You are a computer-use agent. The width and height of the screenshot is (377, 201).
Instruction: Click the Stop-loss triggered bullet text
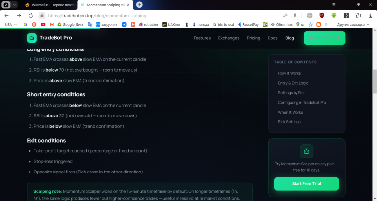[x=53, y=161]
